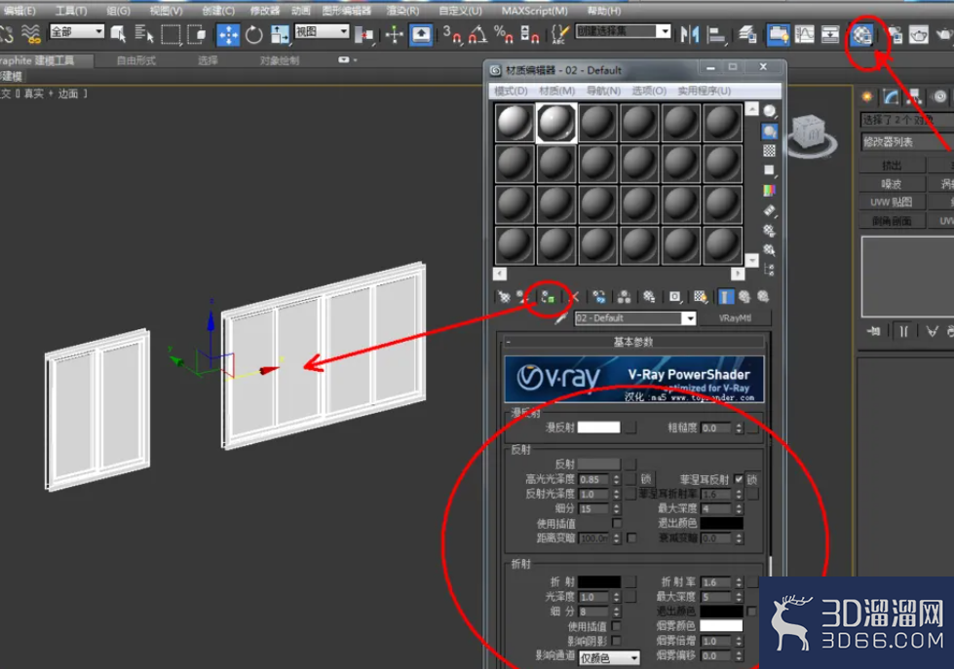The height and width of the screenshot is (669, 954).
Task: Toggle Sample Type sphere icon
Action: coord(770,111)
